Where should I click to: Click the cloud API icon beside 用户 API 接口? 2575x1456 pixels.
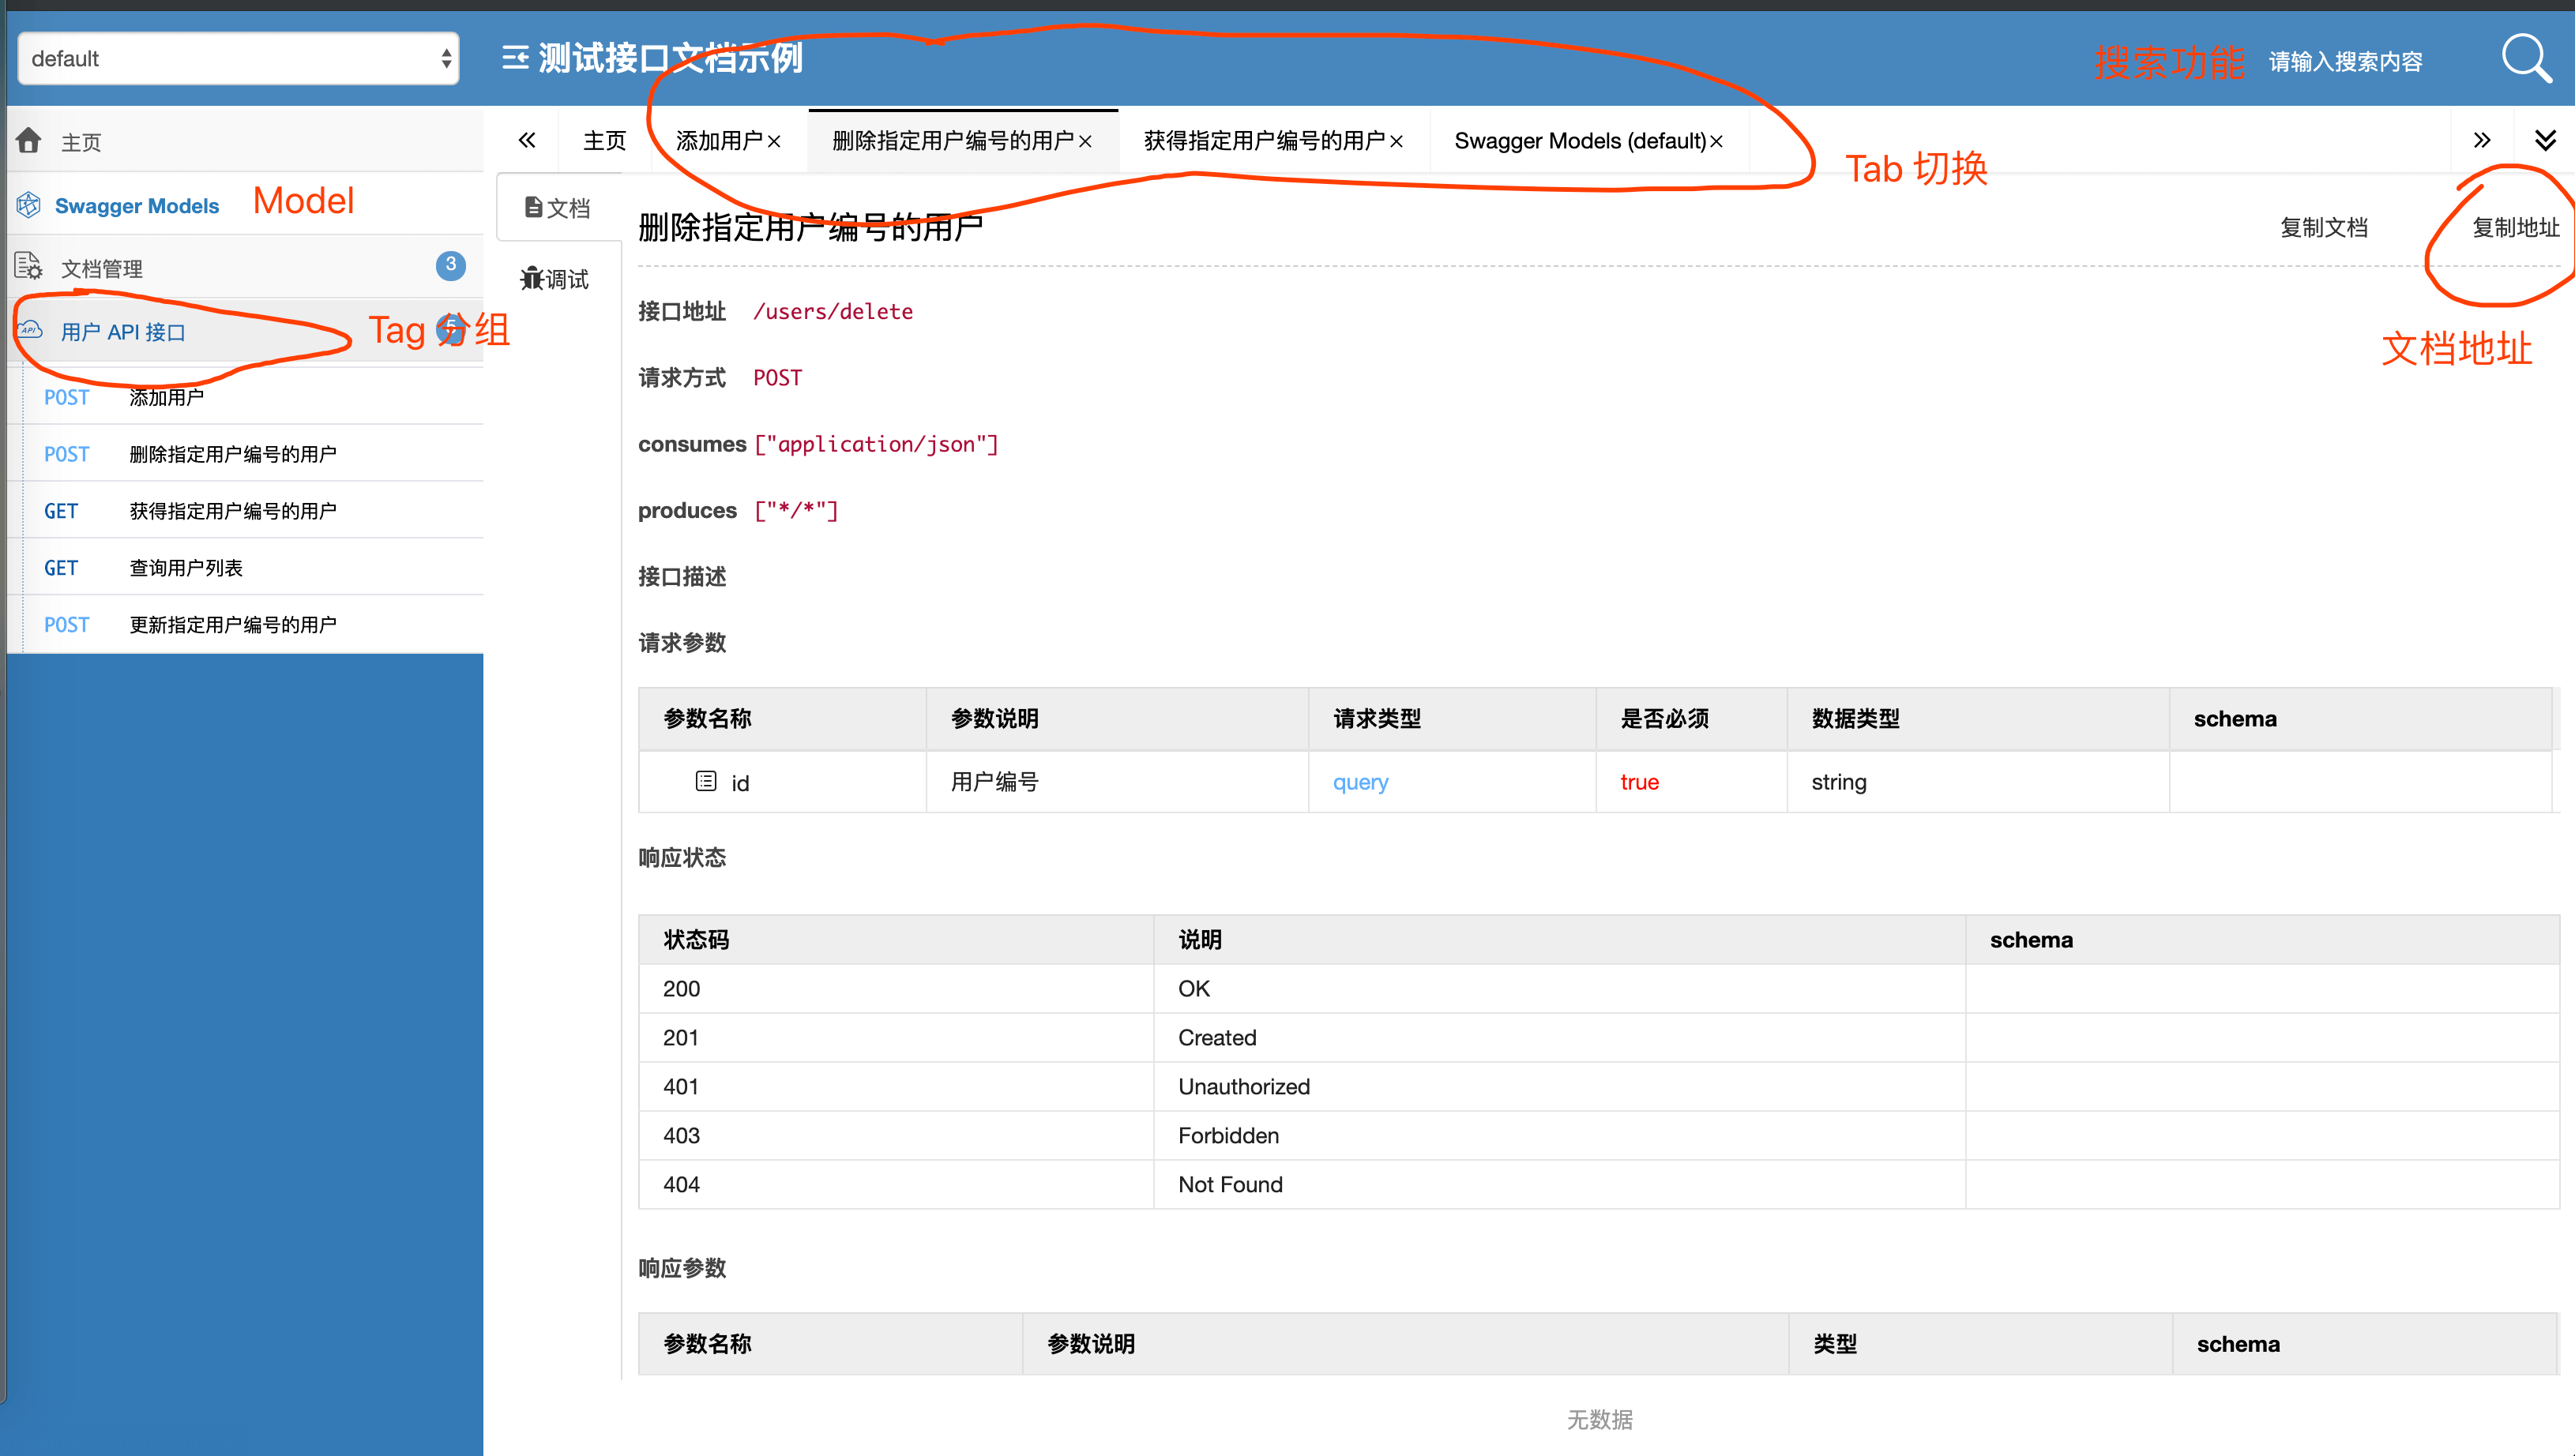click(31, 331)
